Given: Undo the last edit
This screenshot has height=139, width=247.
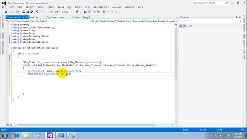Looking at the screenshot, I should pos(37,12).
